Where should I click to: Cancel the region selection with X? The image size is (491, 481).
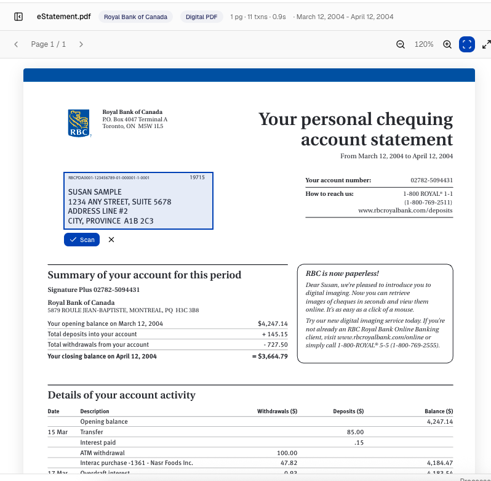coord(111,240)
